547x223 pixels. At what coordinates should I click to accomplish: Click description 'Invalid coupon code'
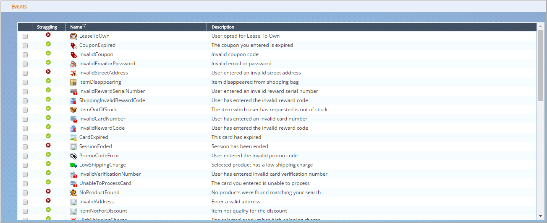[235, 54]
